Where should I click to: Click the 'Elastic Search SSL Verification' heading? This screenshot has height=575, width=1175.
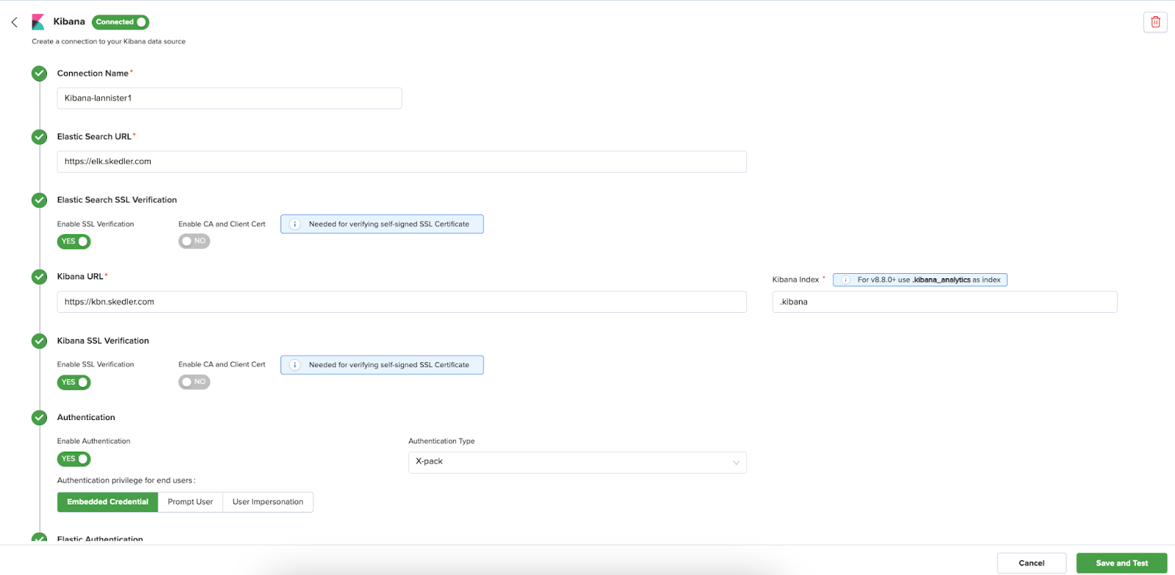tap(117, 200)
